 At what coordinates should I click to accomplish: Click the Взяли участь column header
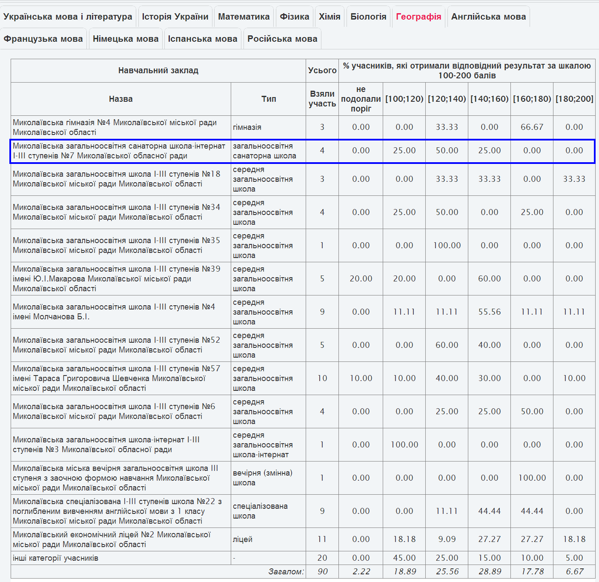[x=322, y=99]
